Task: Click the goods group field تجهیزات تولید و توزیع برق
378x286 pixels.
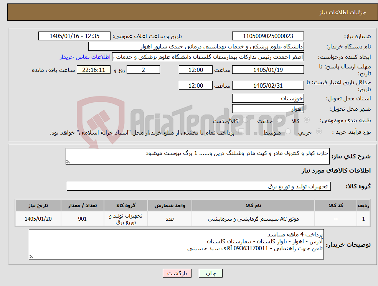Action: [x=199, y=186]
